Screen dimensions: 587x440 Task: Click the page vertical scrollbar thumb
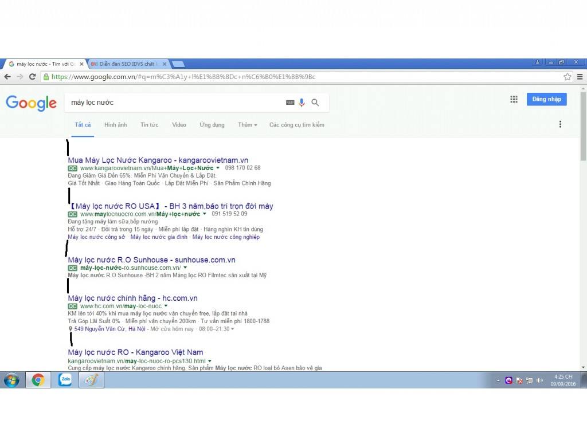(583, 127)
